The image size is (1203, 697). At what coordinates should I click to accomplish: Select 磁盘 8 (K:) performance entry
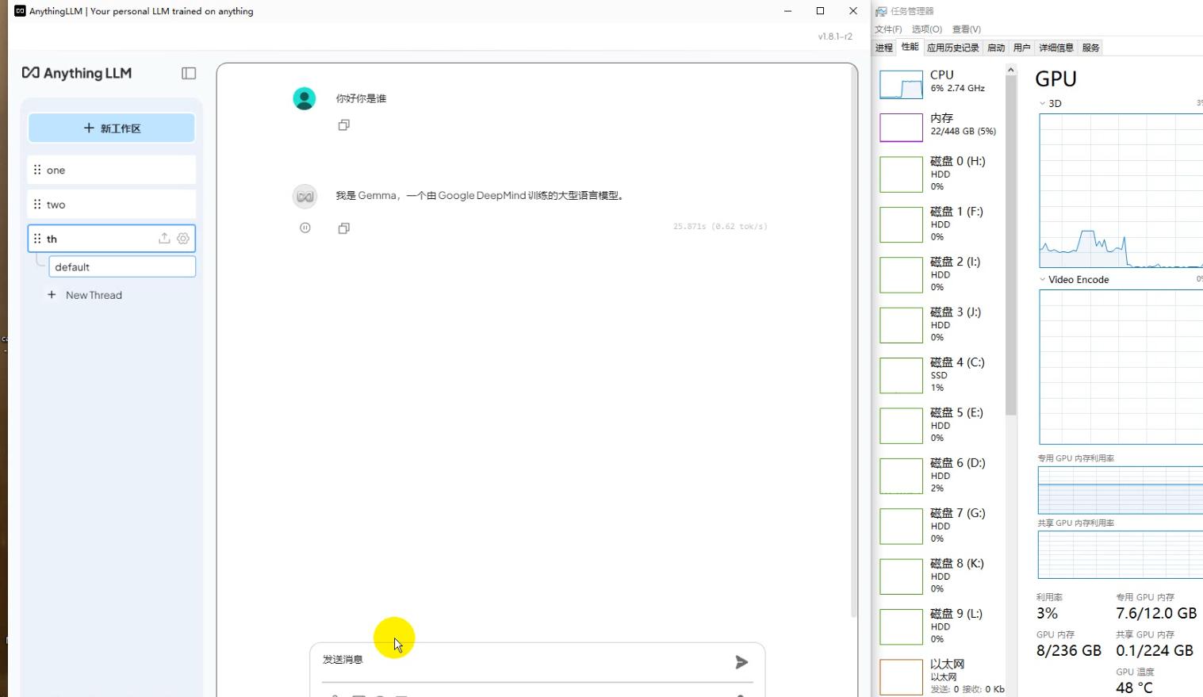[x=940, y=576]
